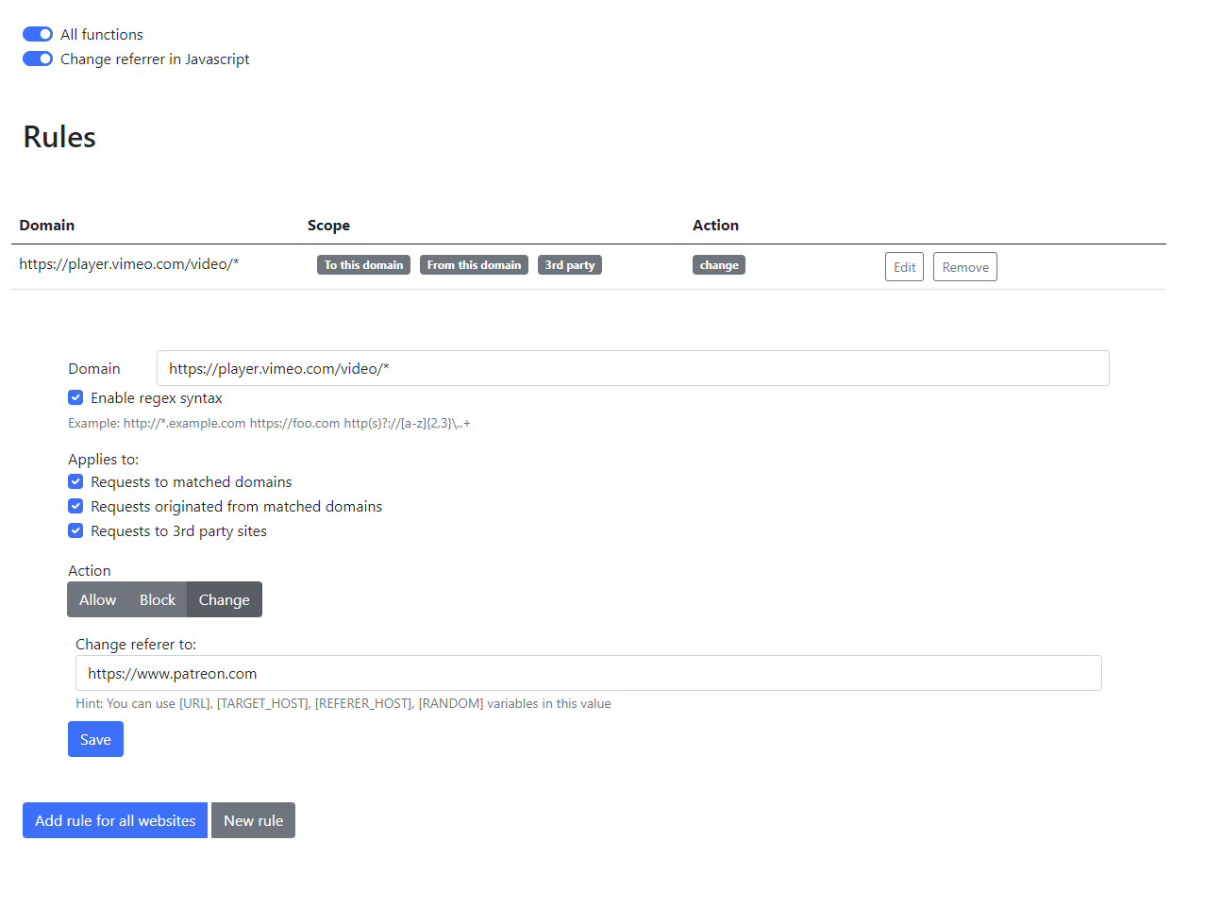Click the Domain column header
1222x908 pixels.
47,225
